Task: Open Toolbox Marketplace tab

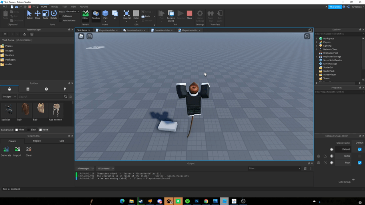Action: (x=9, y=89)
